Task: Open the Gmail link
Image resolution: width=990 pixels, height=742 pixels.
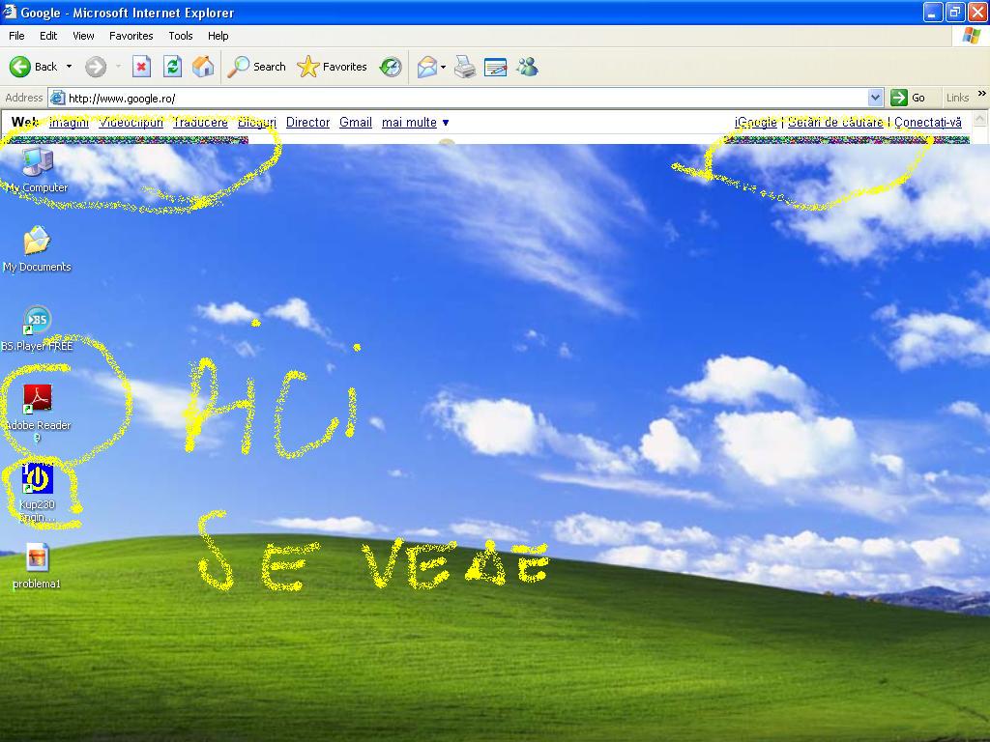Action: click(x=356, y=123)
